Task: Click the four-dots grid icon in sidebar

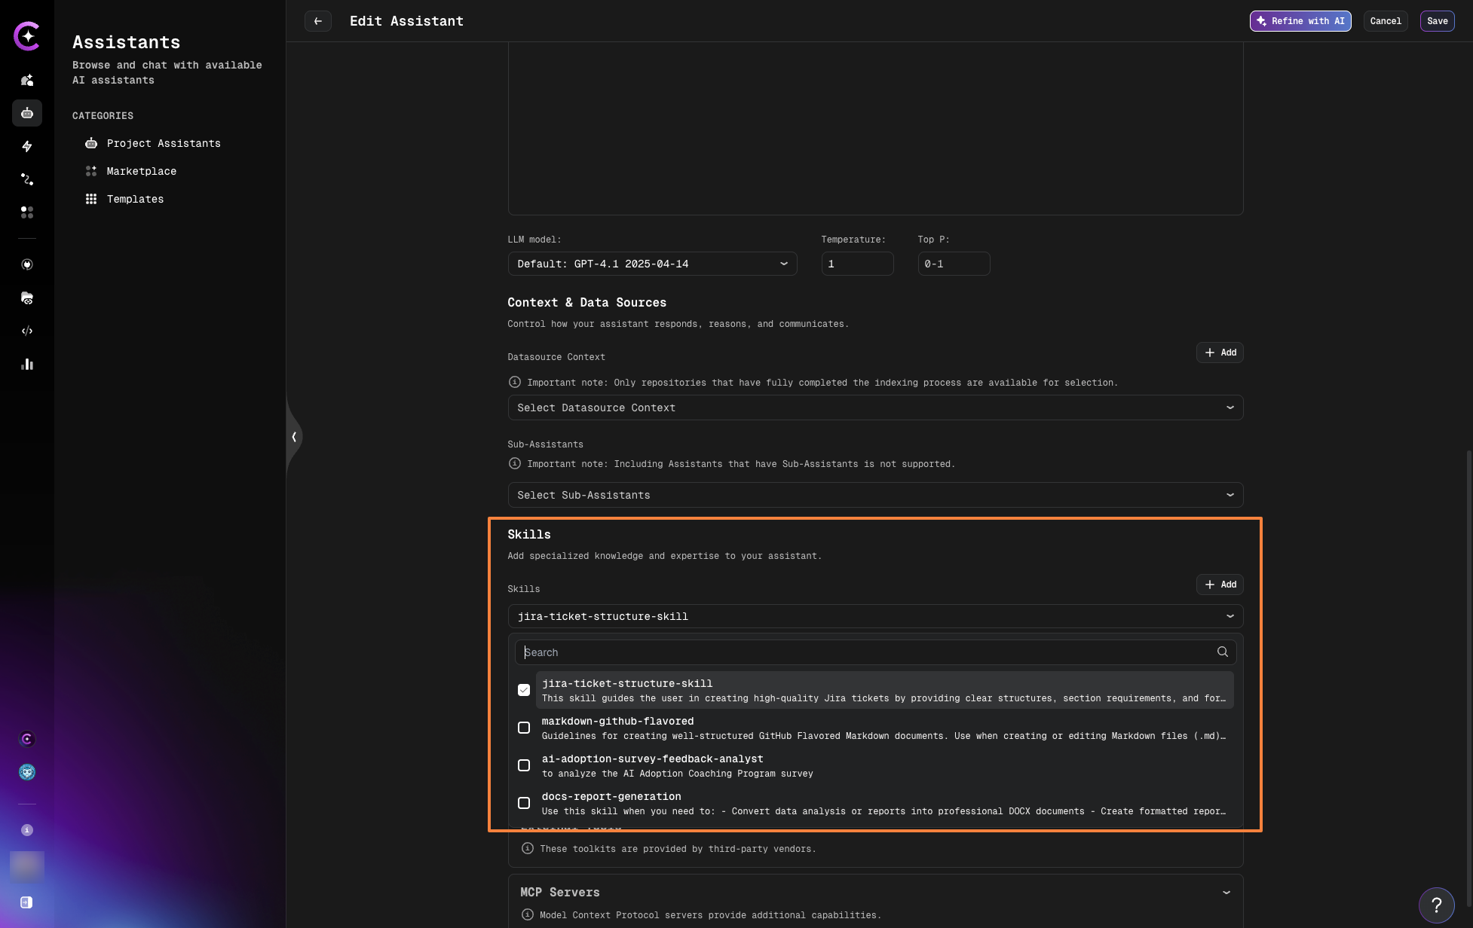Action: coord(27,212)
